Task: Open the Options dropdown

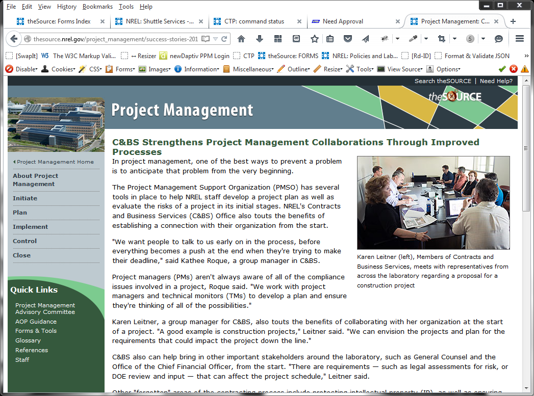Action: pyautogui.click(x=443, y=69)
